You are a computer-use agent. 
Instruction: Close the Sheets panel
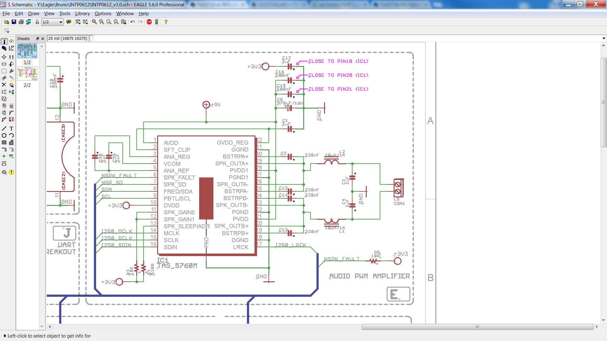coord(43,39)
